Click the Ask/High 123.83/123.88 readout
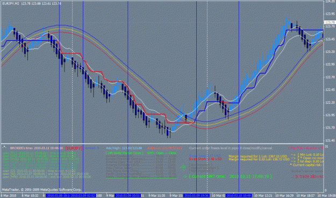 coord(124,148)
